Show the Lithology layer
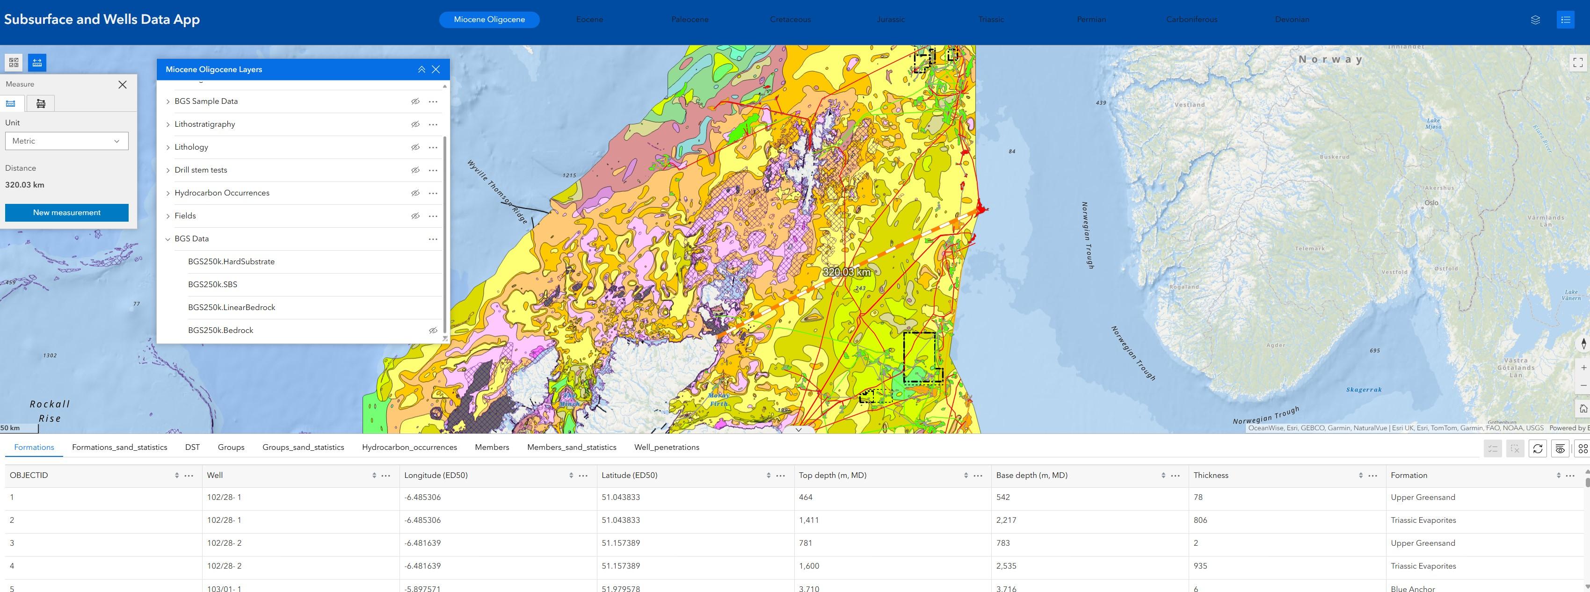Viewport: 1590px width, 592px height. [415, 147]
